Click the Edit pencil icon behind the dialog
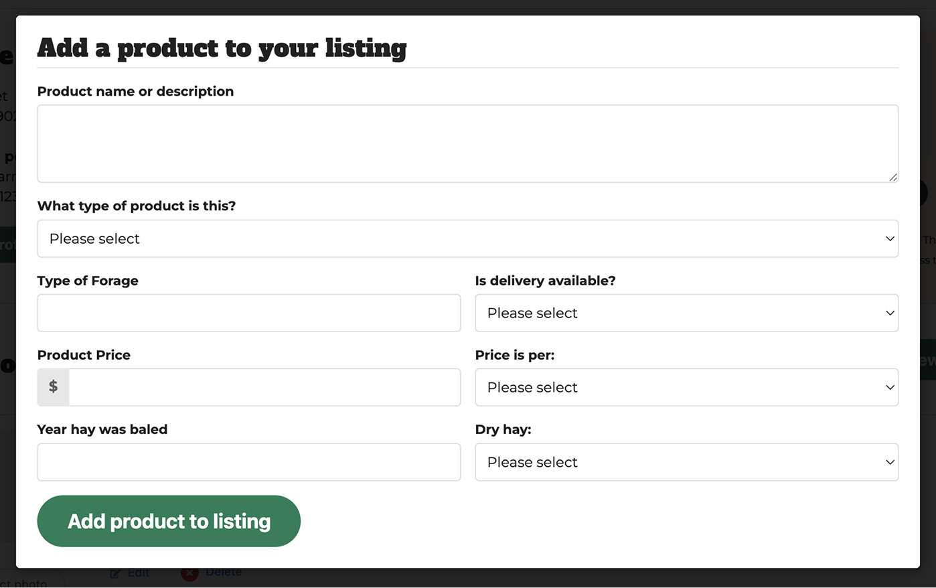The height and width of the screenshot is (588, 936). click(115, 573)
